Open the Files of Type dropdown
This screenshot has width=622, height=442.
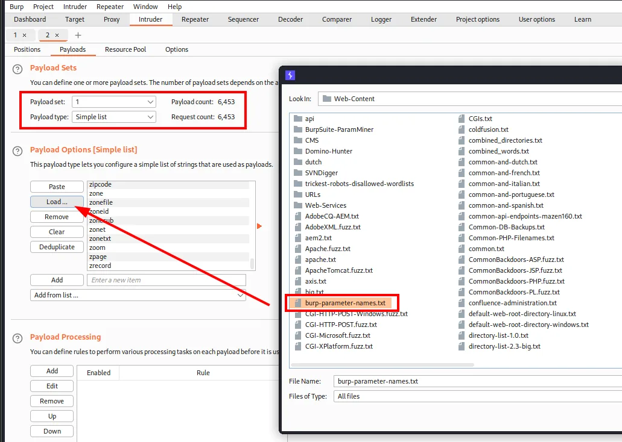pos(478,396)
